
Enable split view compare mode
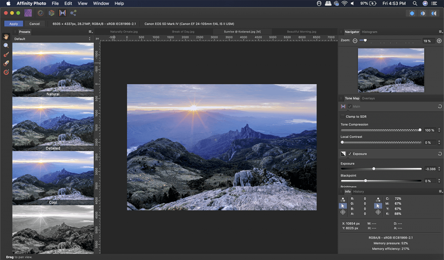423,13
